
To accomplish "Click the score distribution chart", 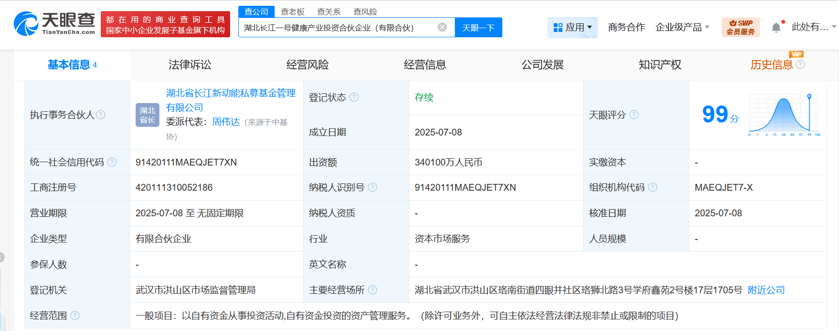I will coord(784,115).
